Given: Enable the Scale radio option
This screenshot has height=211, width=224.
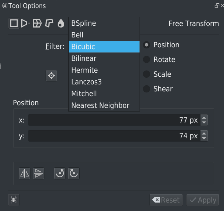Looking at the screenshot, I should pyautogui.click(x=147, y=74).
